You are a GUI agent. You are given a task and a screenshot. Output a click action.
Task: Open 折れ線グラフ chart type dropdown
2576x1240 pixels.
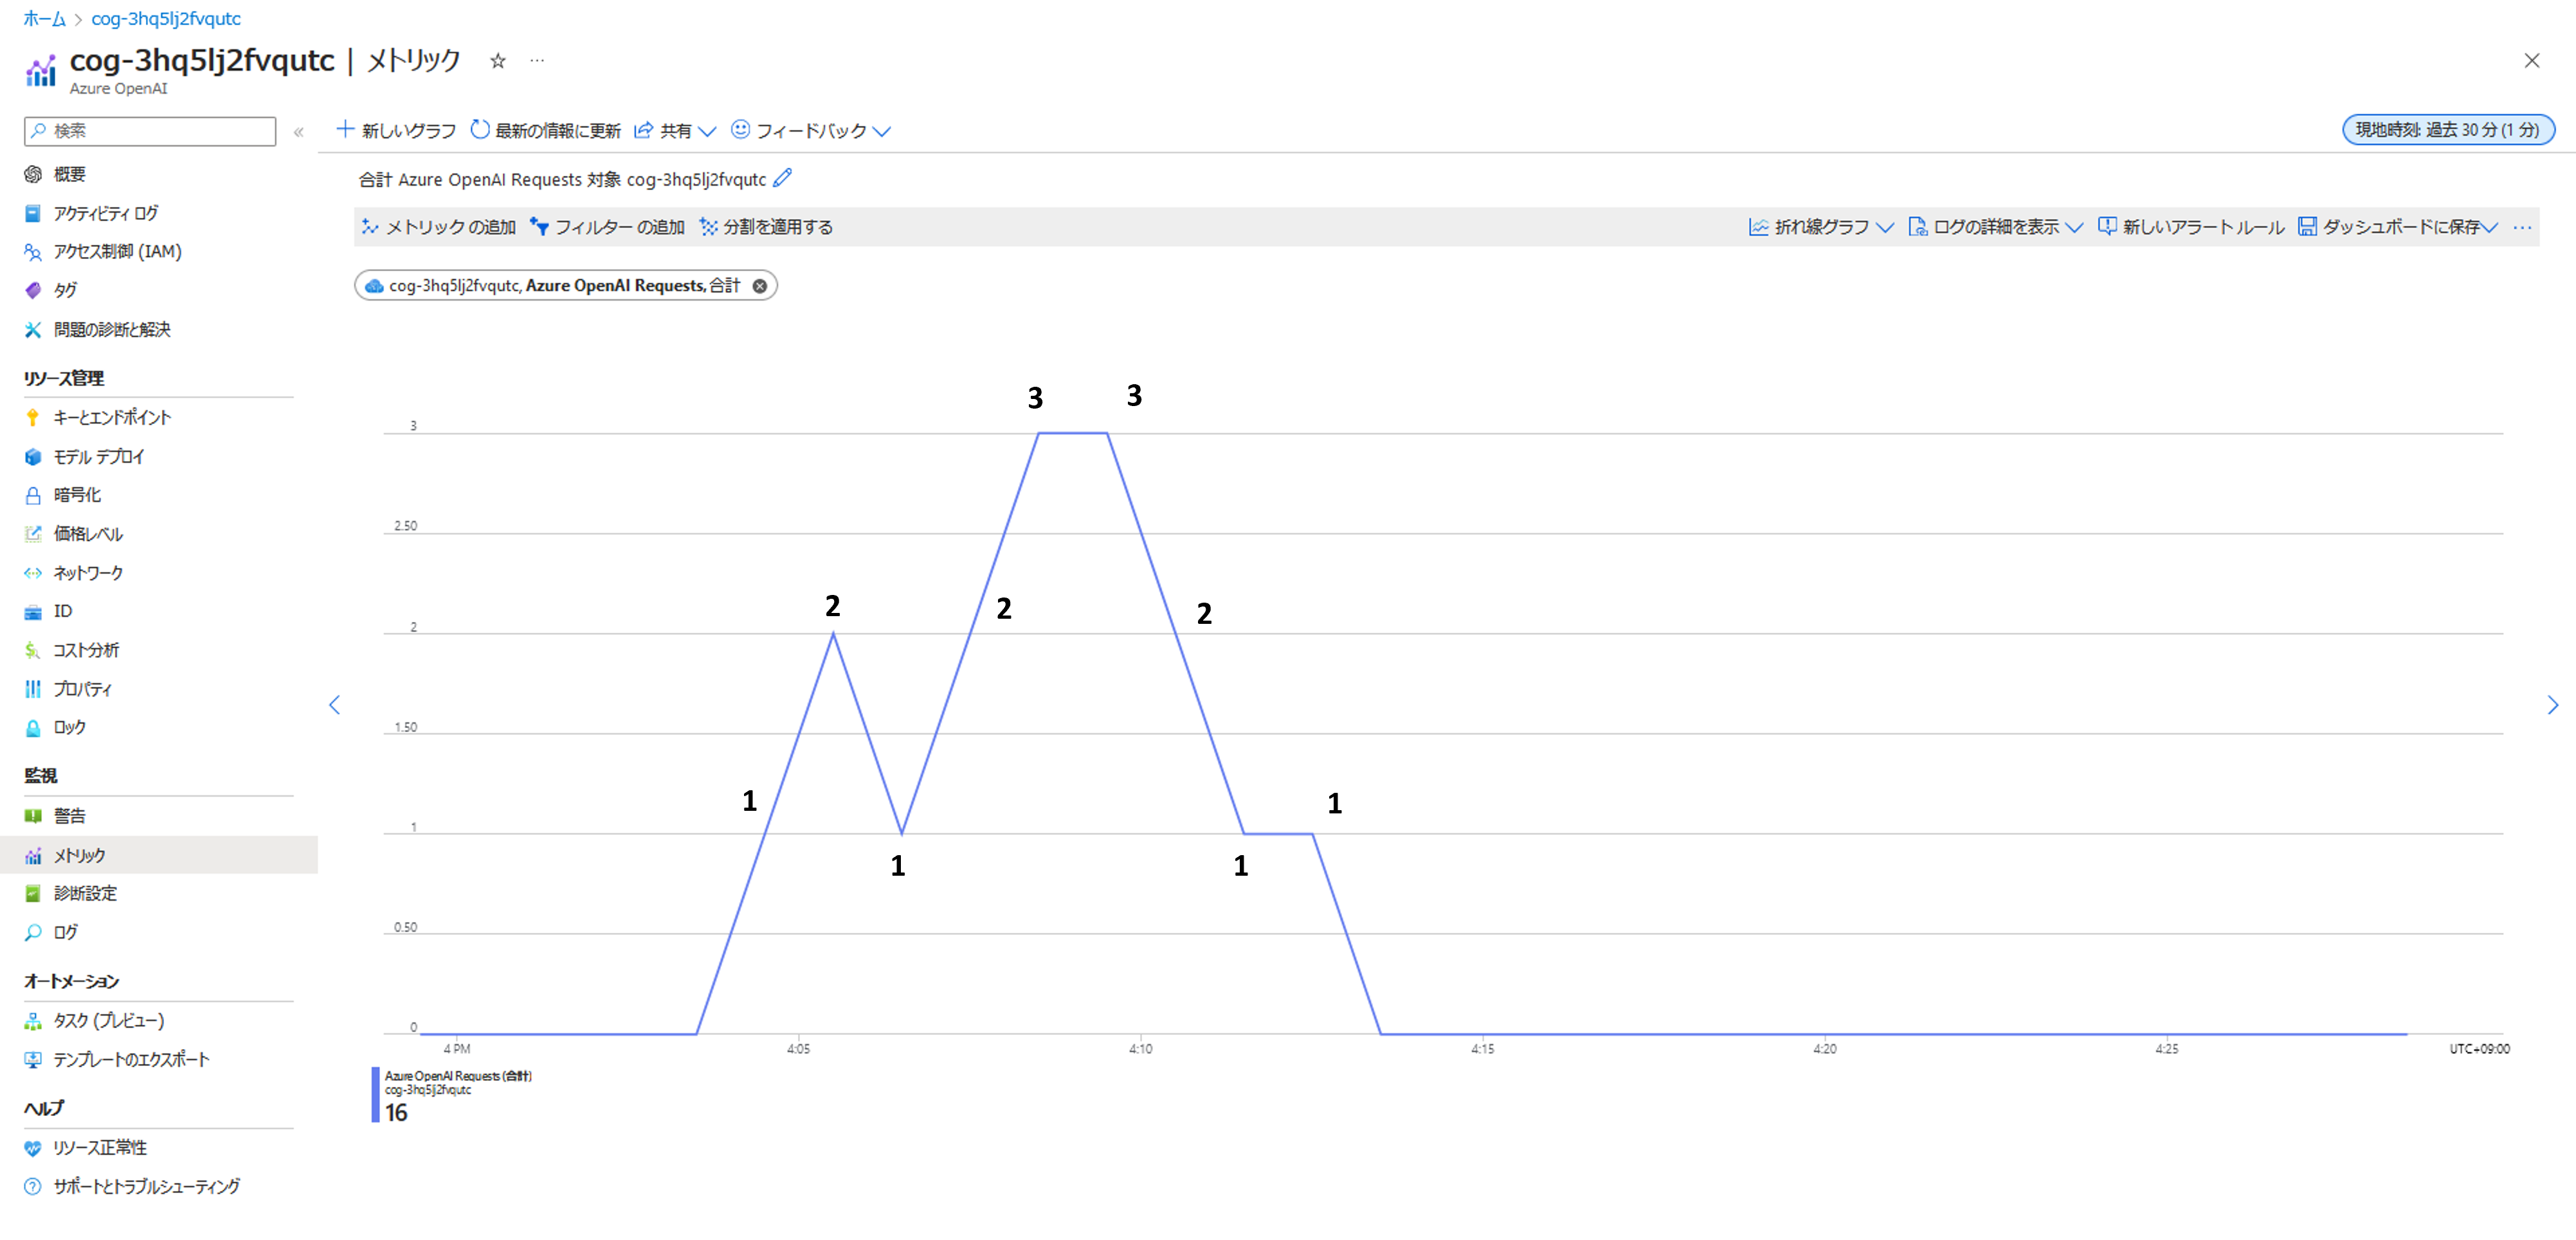pyautogui.click(x=1821, y=228)
